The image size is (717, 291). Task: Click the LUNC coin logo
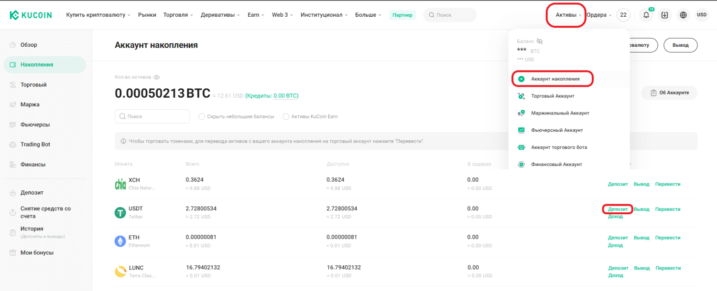[x=120, y=271]
